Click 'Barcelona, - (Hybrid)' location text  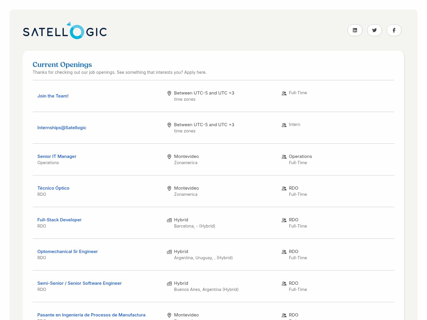(195, 226)
